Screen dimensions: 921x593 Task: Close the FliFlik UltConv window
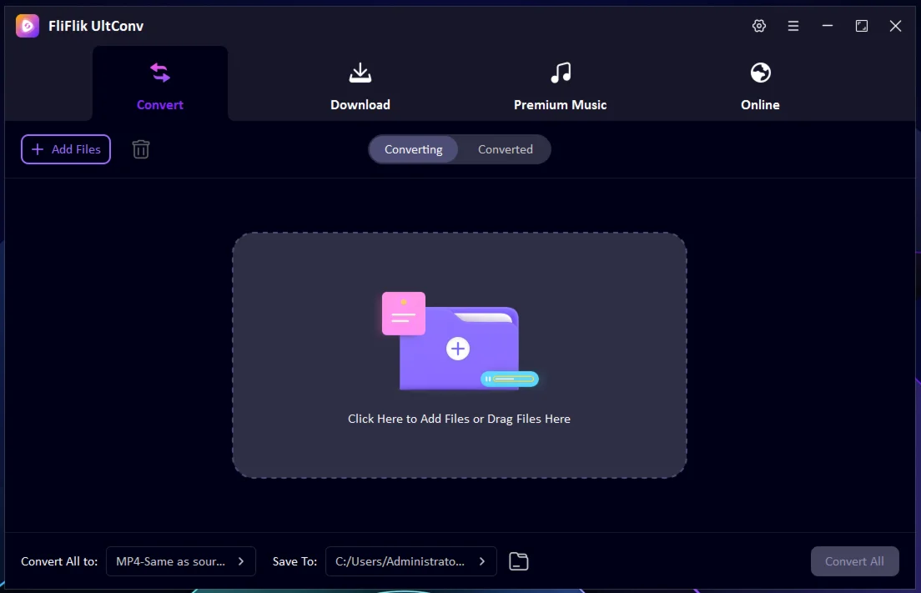pos(895,26)
